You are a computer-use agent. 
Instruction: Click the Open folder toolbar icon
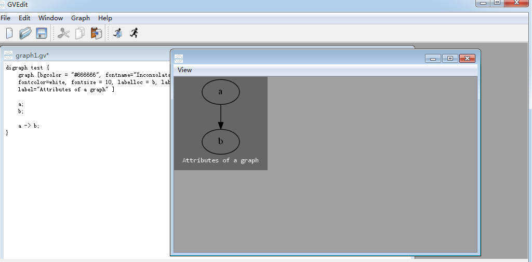point(25,33)
